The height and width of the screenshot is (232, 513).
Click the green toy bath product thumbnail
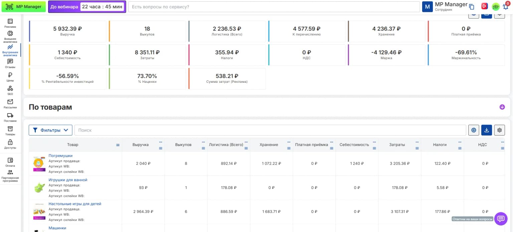pos(39,188)
